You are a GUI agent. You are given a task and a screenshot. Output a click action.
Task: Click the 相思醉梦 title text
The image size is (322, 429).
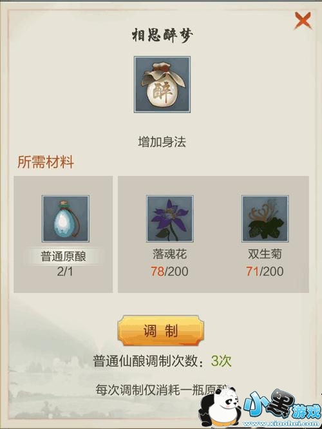coord(162,35)
